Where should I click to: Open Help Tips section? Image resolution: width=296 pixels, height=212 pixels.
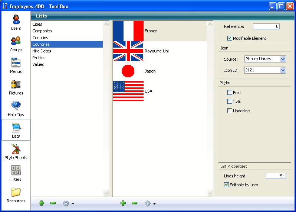(x=16, y=109)
